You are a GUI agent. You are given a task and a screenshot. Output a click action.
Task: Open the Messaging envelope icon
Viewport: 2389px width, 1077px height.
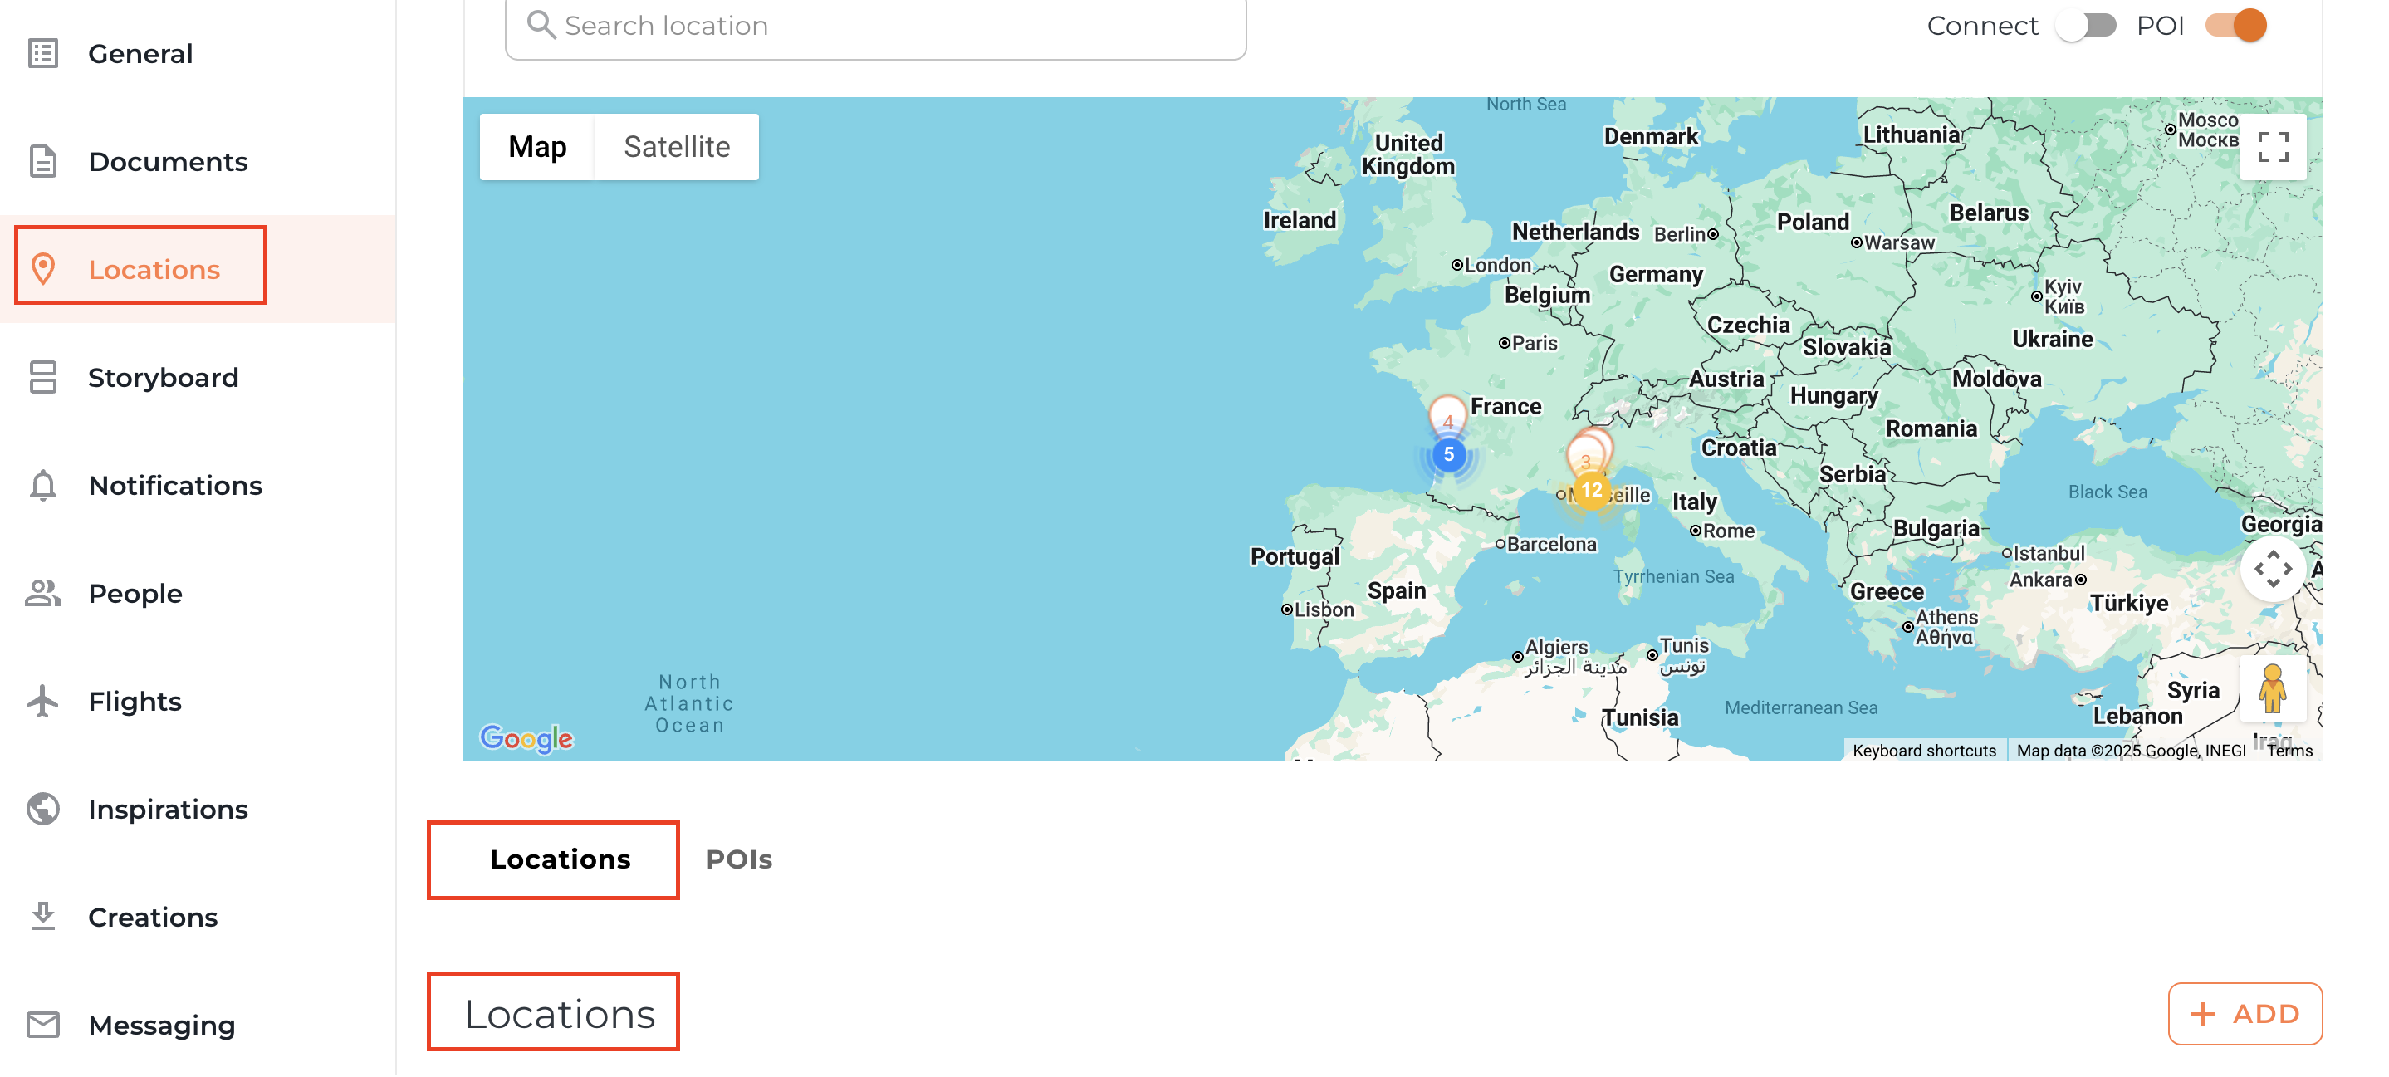(42, 1025)
